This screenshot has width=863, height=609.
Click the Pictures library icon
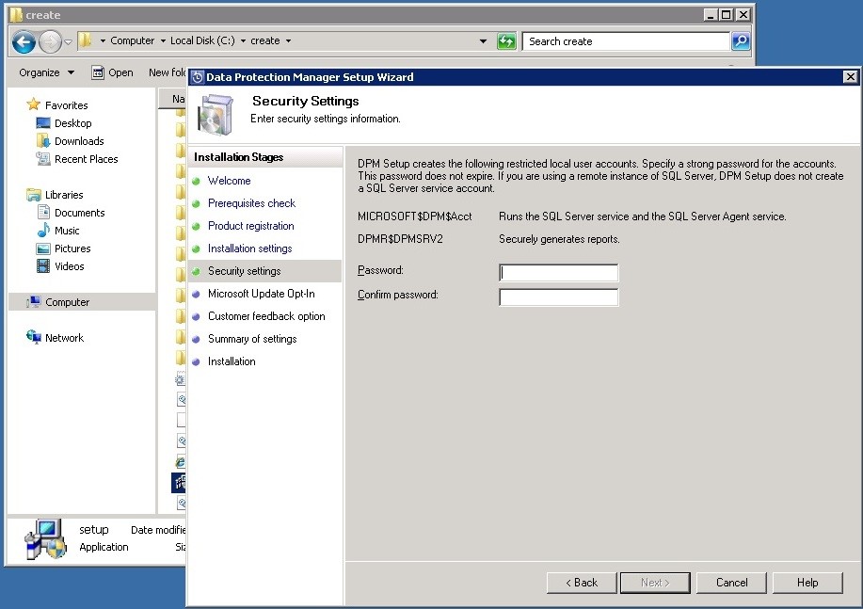(43, 248)
